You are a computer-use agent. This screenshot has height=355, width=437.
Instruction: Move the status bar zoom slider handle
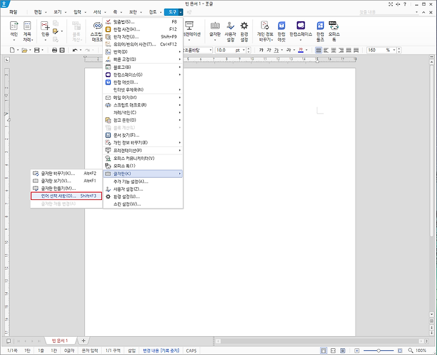click(379, 351)
